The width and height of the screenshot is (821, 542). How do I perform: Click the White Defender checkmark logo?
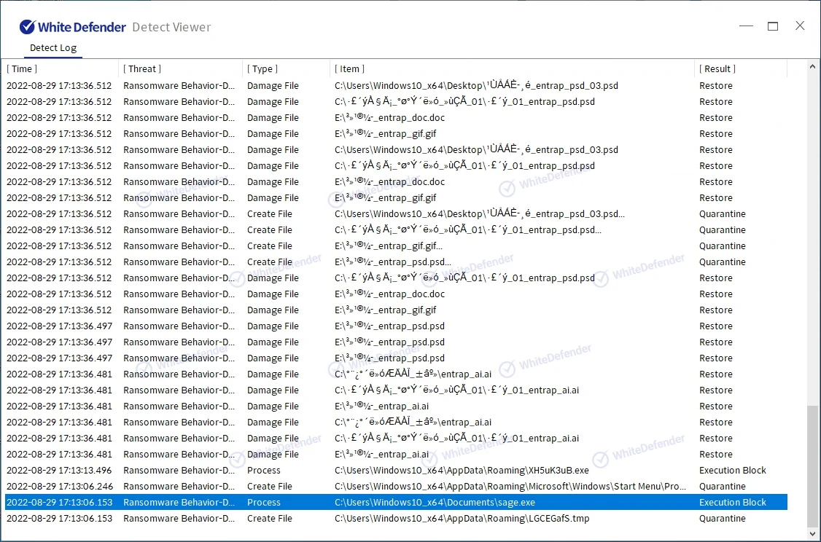coord(28,27)
